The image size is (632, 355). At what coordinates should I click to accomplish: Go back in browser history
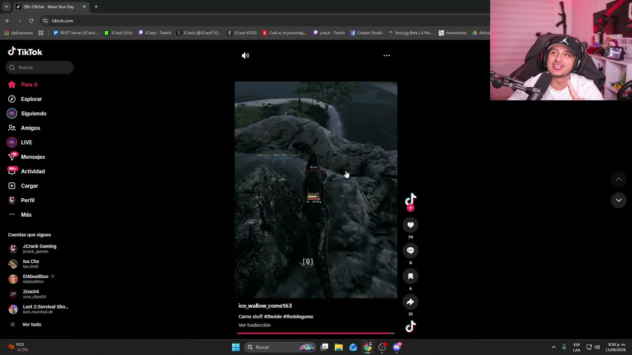coord(7,21)
